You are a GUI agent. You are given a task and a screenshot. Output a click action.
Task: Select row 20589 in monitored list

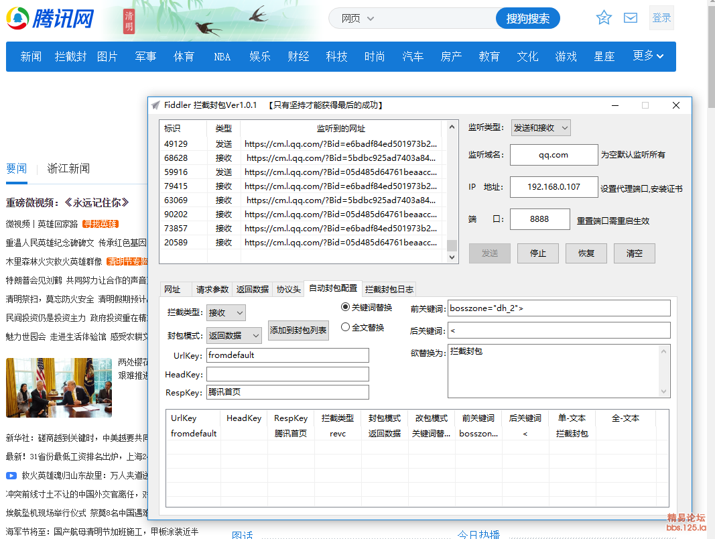click(x=303, y=243)
